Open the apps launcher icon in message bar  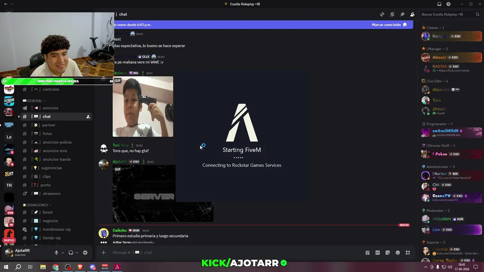[x=408, y=253]
